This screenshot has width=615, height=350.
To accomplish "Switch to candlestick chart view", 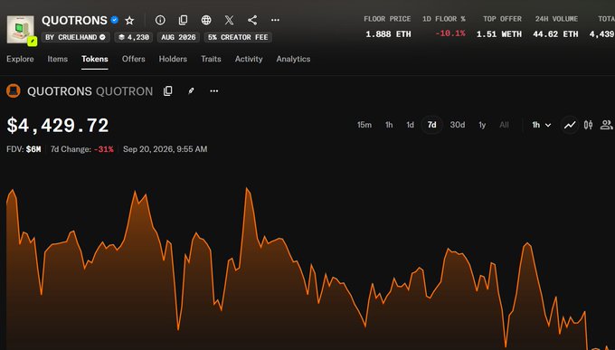I will tap(588, 125).
